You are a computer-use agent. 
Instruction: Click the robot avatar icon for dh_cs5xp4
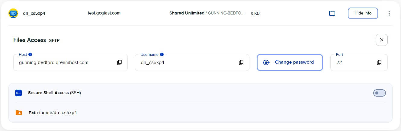tap(13, 13)
